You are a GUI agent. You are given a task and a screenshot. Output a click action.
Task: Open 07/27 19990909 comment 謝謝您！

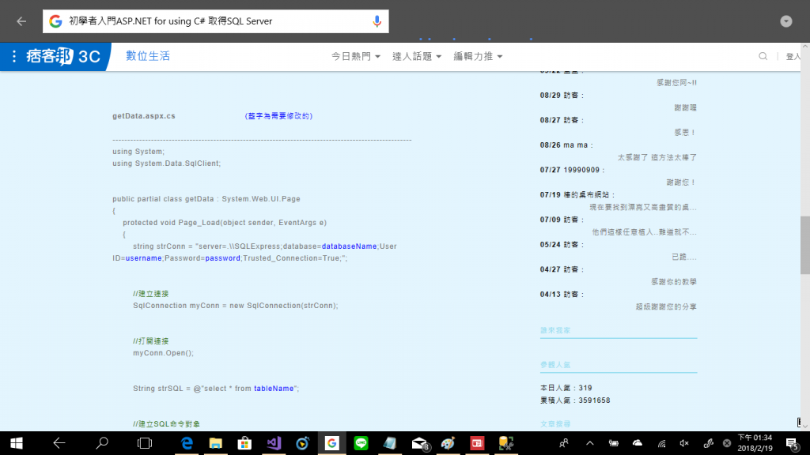point(681,182)
